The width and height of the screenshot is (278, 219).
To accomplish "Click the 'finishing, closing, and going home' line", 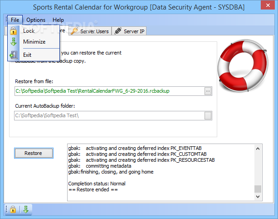I will click(111, 172).
